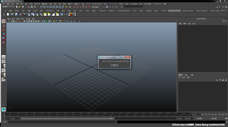
Task: Click the refresh arrows shelf icon
Action: (66, 14)
